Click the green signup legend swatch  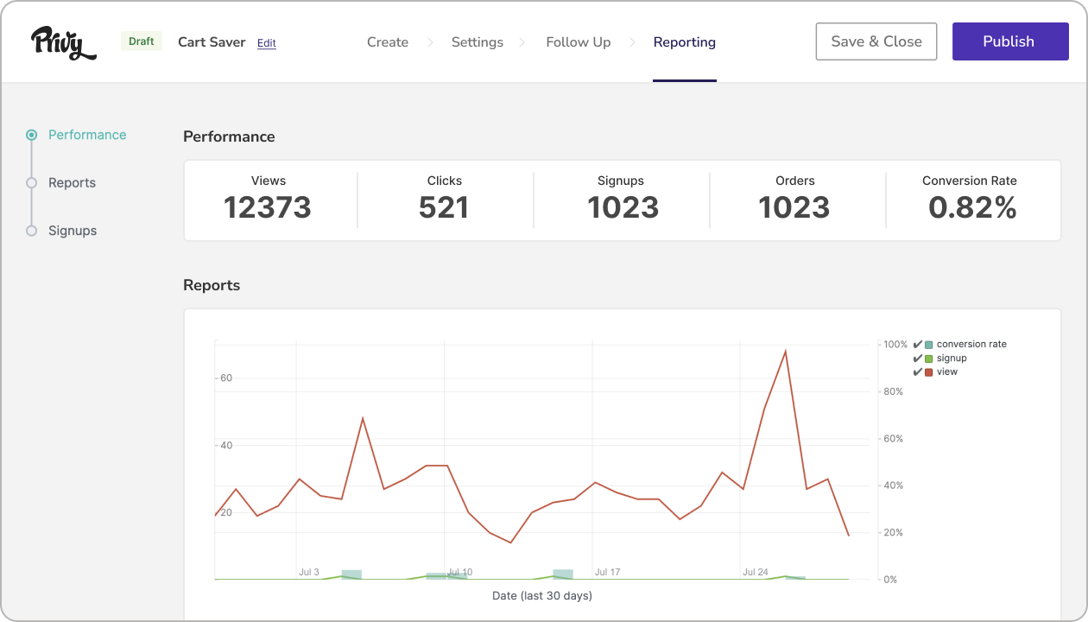[x=929, y=359]
